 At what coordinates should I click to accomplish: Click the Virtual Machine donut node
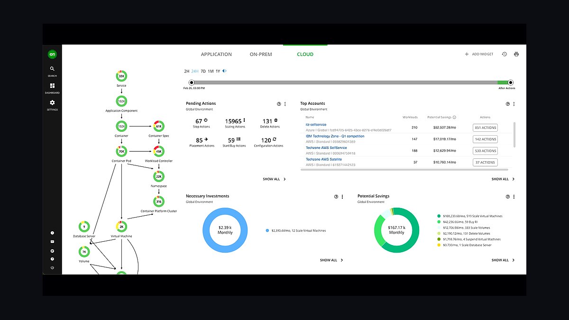pyautogui.click(x=121, y=227)
